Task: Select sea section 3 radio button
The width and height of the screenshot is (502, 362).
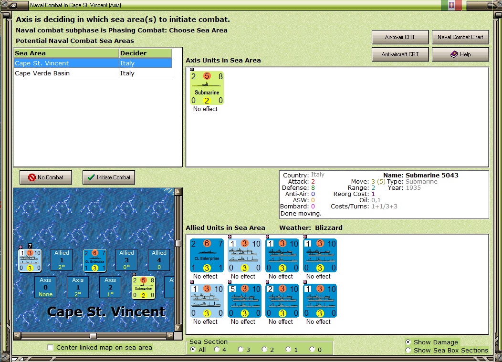Action: pos(241,350)
